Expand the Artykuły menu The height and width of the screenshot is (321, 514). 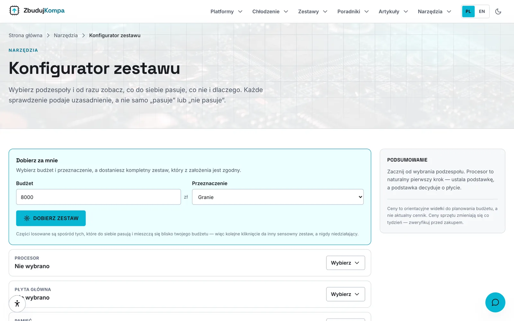[393, 12]
